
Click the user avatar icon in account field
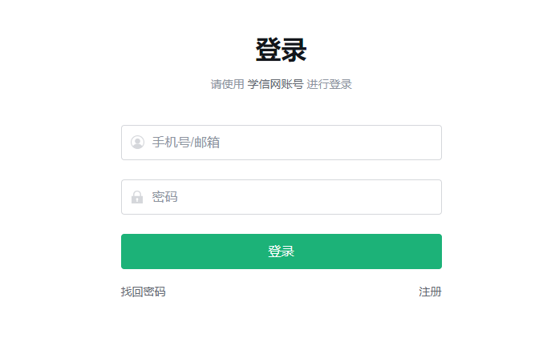pyautogui.click(x=137, y=143)
